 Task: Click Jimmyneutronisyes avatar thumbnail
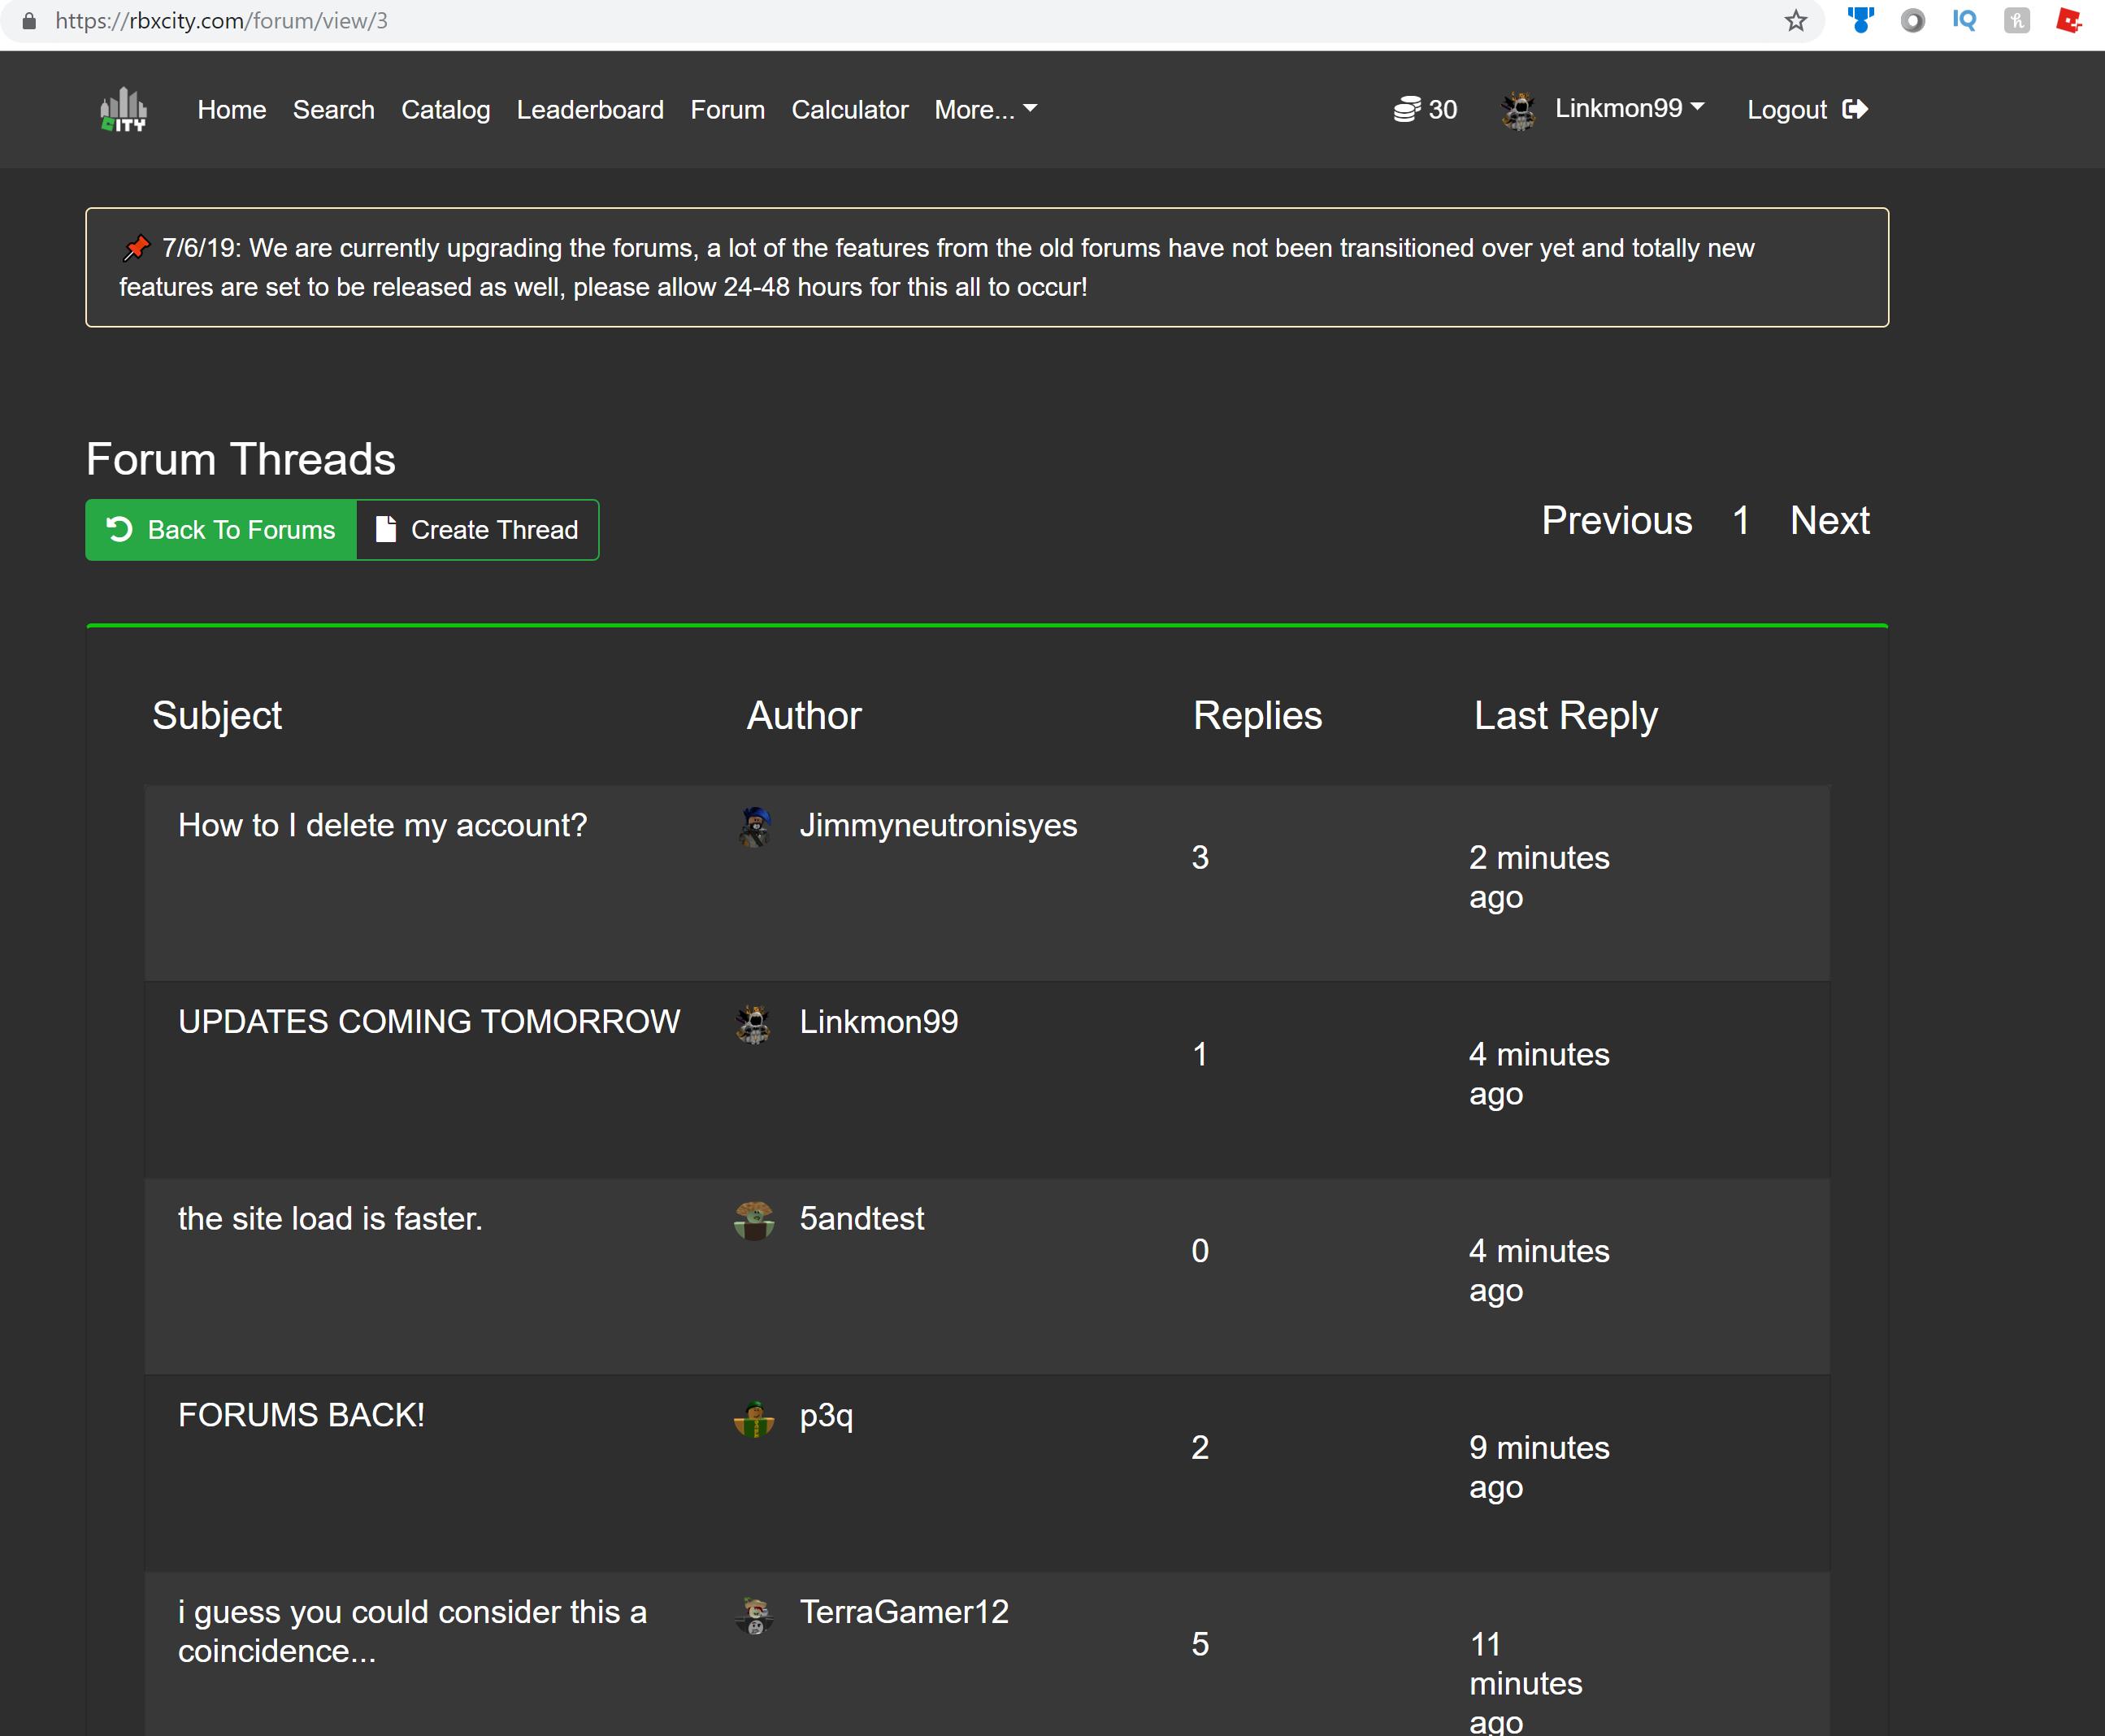tap(755, 826)
